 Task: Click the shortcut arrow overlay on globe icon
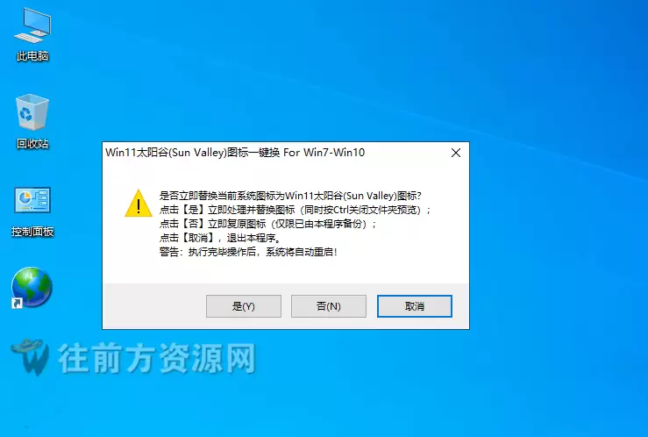pyautogui.click(x=17, y=304)
